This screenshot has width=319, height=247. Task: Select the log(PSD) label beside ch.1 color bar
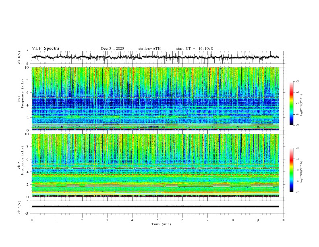pos(301,105)
